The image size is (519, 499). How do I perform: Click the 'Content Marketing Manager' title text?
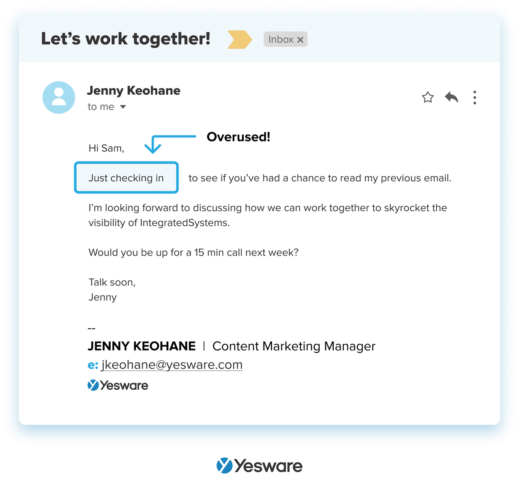click(x=294, y=346)
